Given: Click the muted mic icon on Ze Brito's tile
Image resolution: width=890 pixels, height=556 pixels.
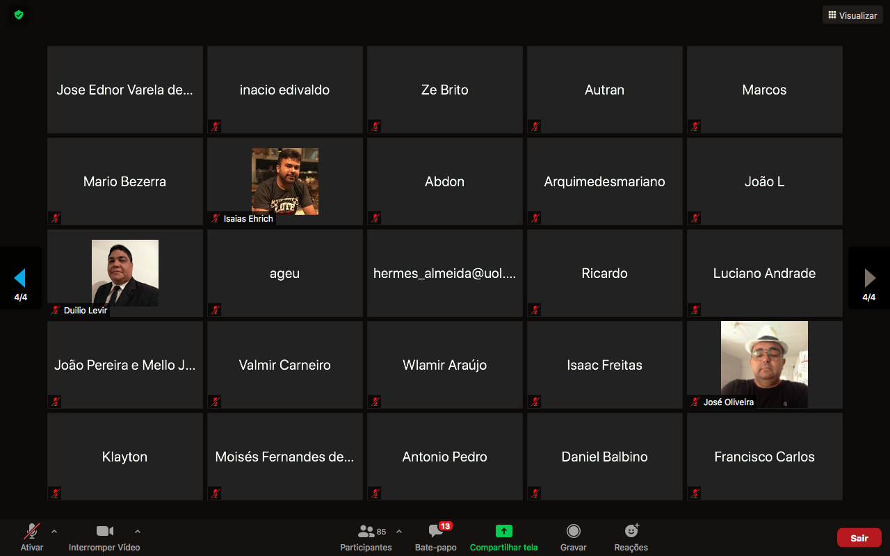Looking at the screenshot, I should pyautogui.click(x=375, y=126).
